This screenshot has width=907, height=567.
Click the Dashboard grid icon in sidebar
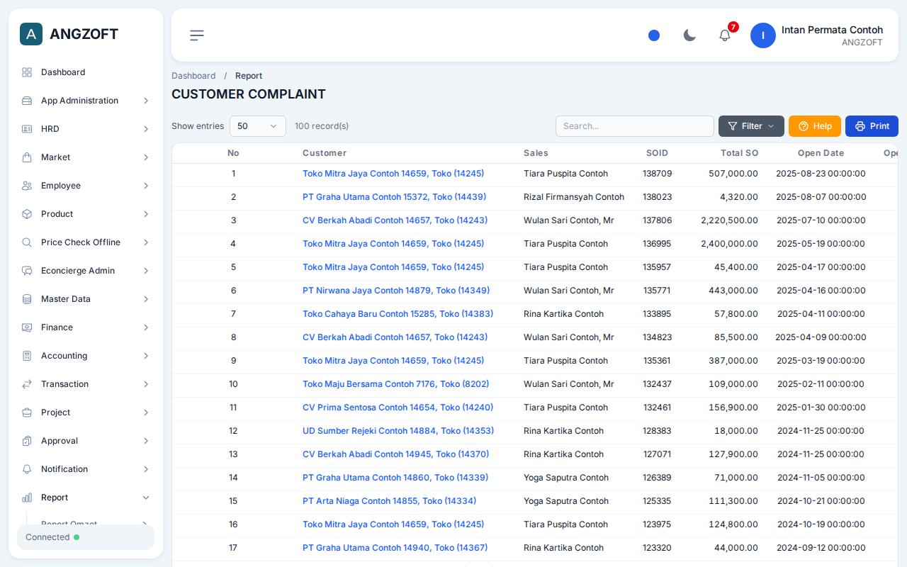[27, 72]
